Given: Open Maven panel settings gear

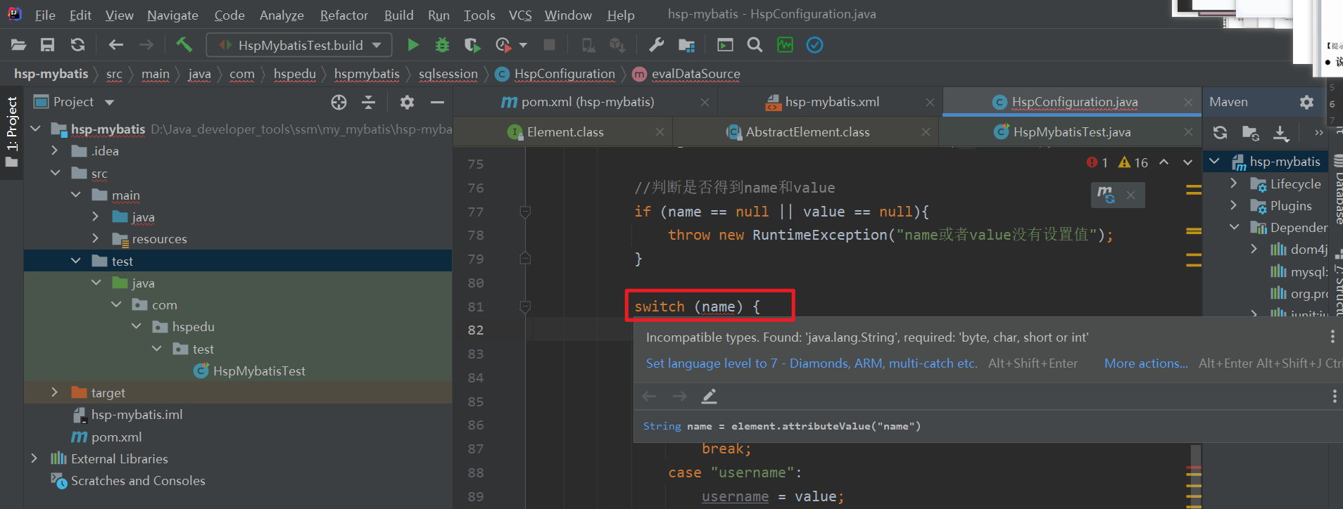Looking at the screenshot, I should 1306,102.
